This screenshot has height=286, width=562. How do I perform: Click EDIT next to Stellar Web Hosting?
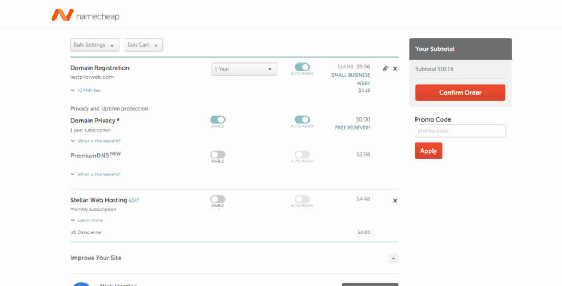pyautogui.click(x=134, y=201)
